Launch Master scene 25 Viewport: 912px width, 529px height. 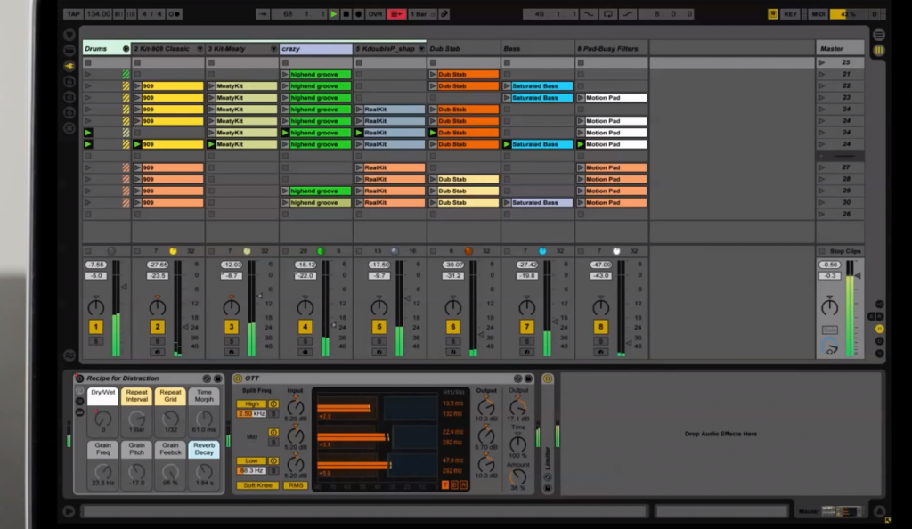point(822,63)
